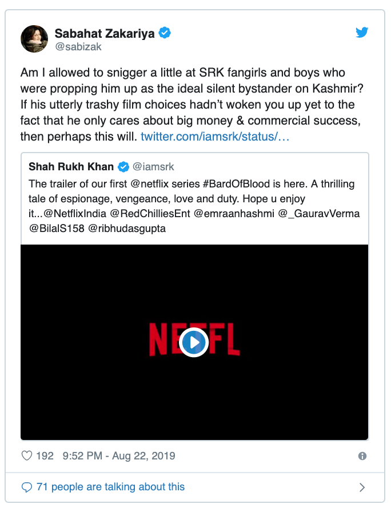The width and height of the screenshot is (391, 512).
Task: Click the Shah Rukh Khan name
Action: click(71, 166)
